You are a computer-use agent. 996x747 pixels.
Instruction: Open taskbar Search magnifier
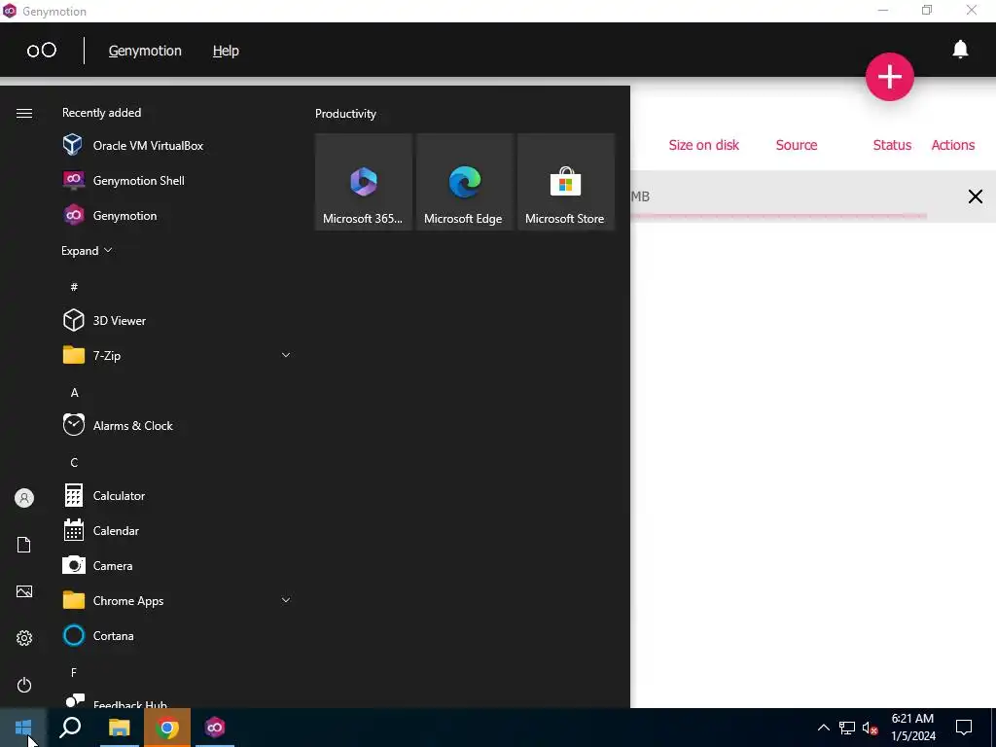pyautogui.click(x=70, y=728)
